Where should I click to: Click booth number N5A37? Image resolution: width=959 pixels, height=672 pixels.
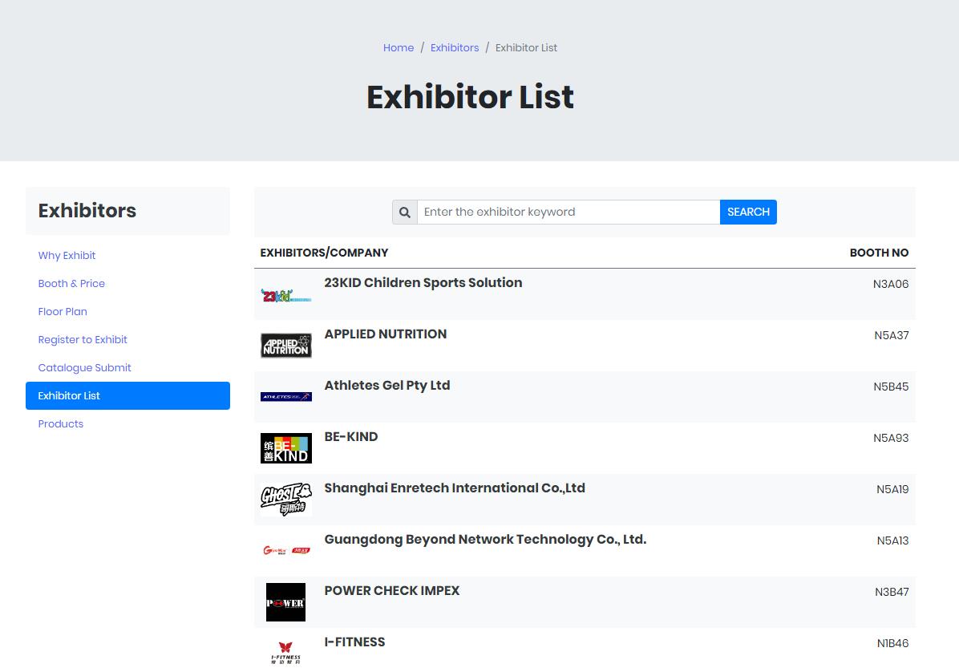click(891, 335)
